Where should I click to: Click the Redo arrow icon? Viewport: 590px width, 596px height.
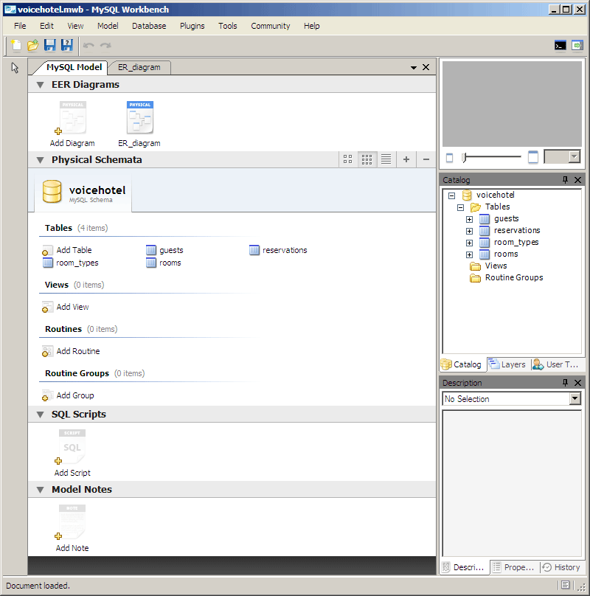(x=105, y=46)
